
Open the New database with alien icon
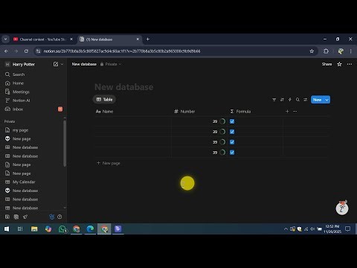click(25, 191)
